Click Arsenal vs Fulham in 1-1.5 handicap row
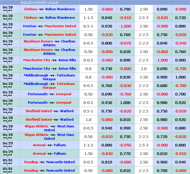This screenshot has width=190, height=174. [x=49, y=145]
